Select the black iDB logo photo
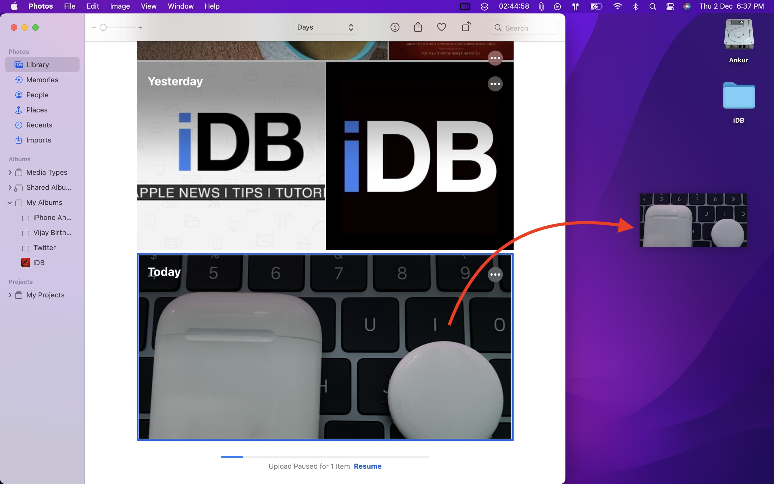Viewport: 774px width, 484px height. click(419, 156)
